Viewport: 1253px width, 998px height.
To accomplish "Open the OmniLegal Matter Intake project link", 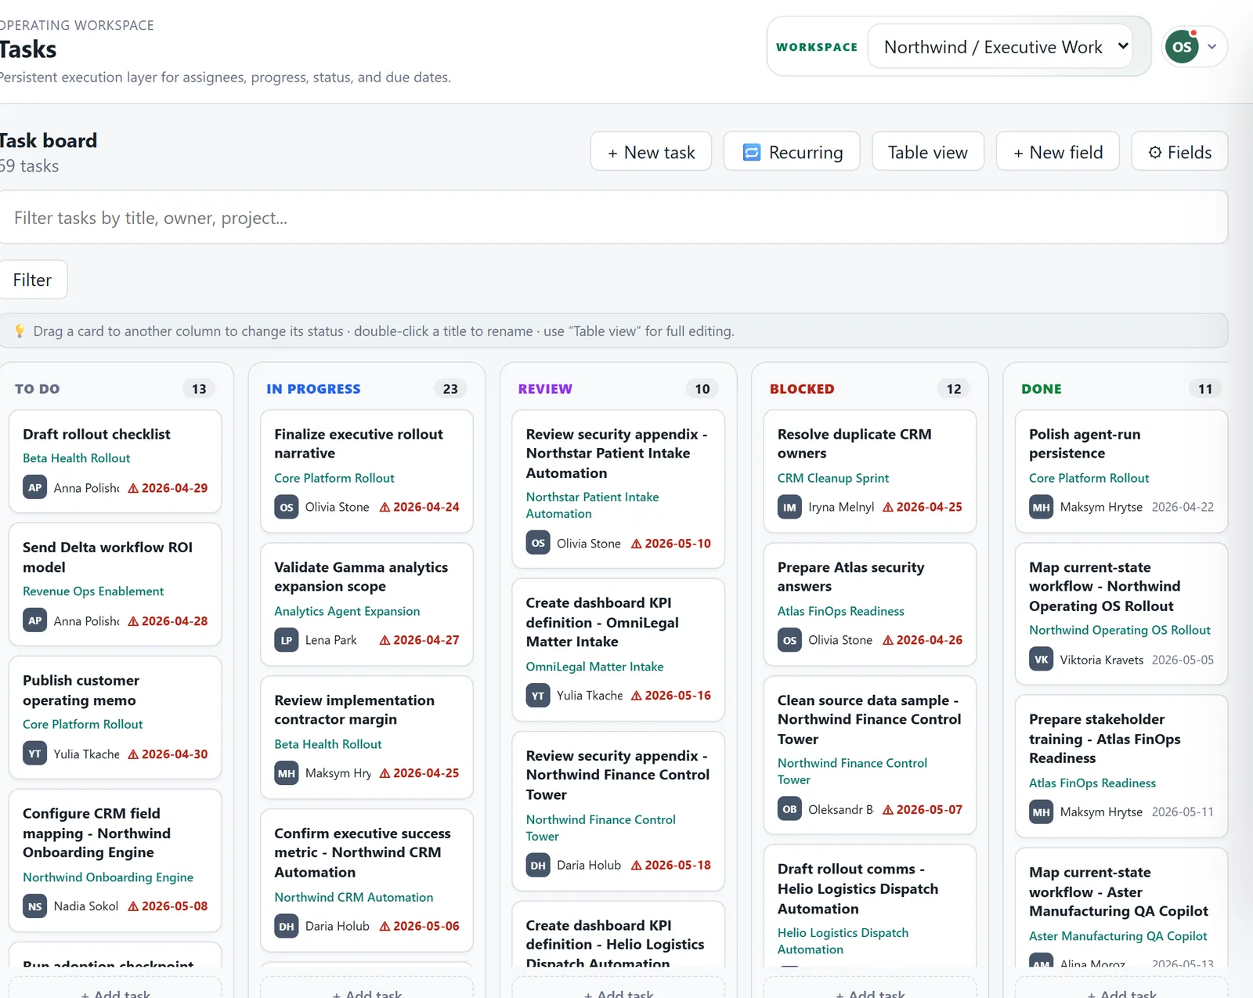I will (594, 667).
